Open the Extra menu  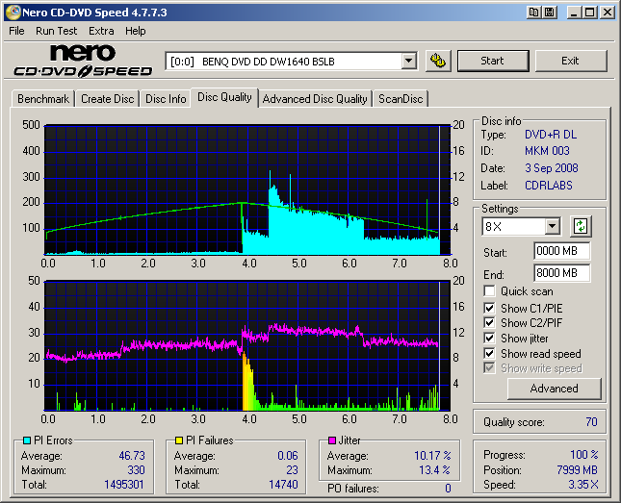pyautogui.click(x=101, y=31)
